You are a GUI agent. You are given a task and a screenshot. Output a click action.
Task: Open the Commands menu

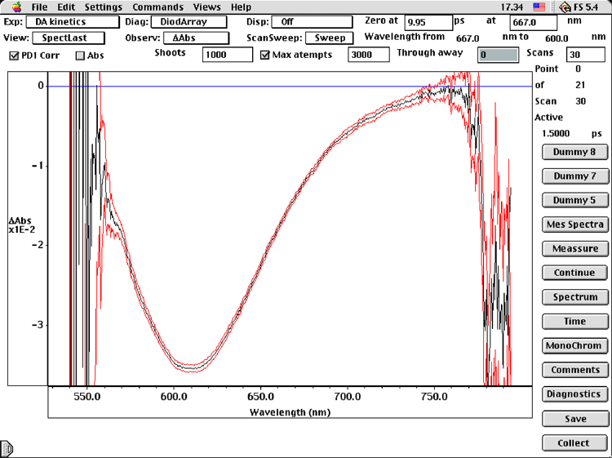(157, 7)
